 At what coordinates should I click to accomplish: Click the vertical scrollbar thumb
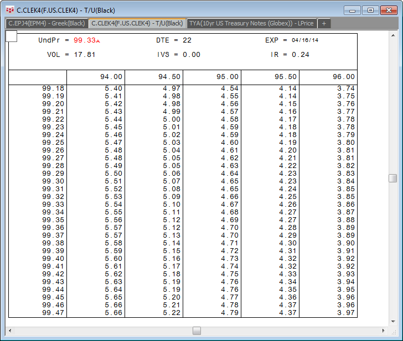(392, 178)
